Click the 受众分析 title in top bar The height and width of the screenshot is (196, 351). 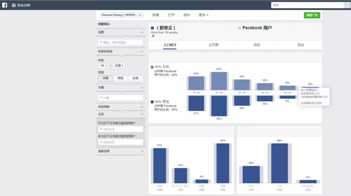pos(24,5)
